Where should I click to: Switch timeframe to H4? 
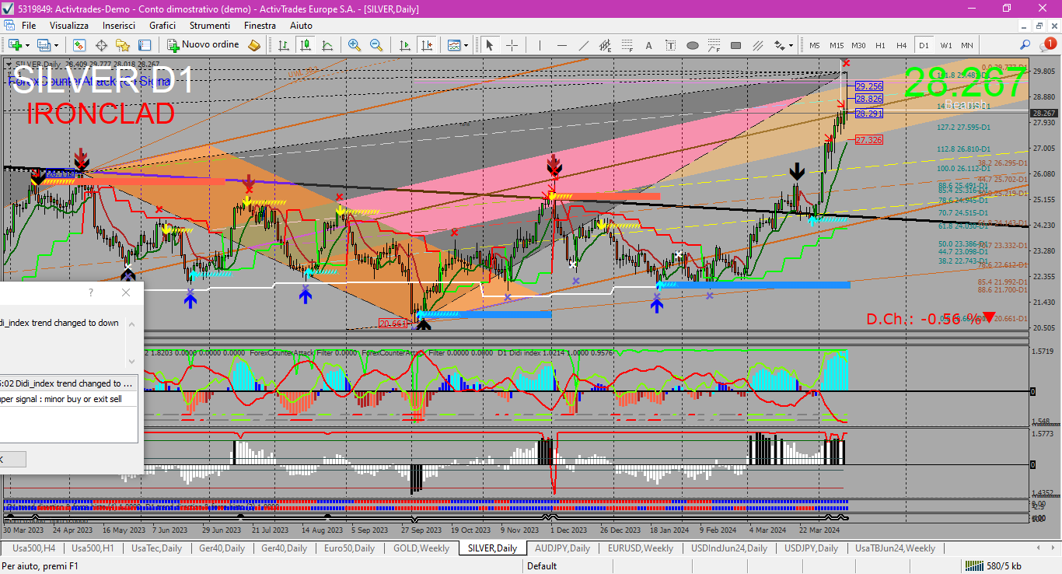(x=902, y=45)
